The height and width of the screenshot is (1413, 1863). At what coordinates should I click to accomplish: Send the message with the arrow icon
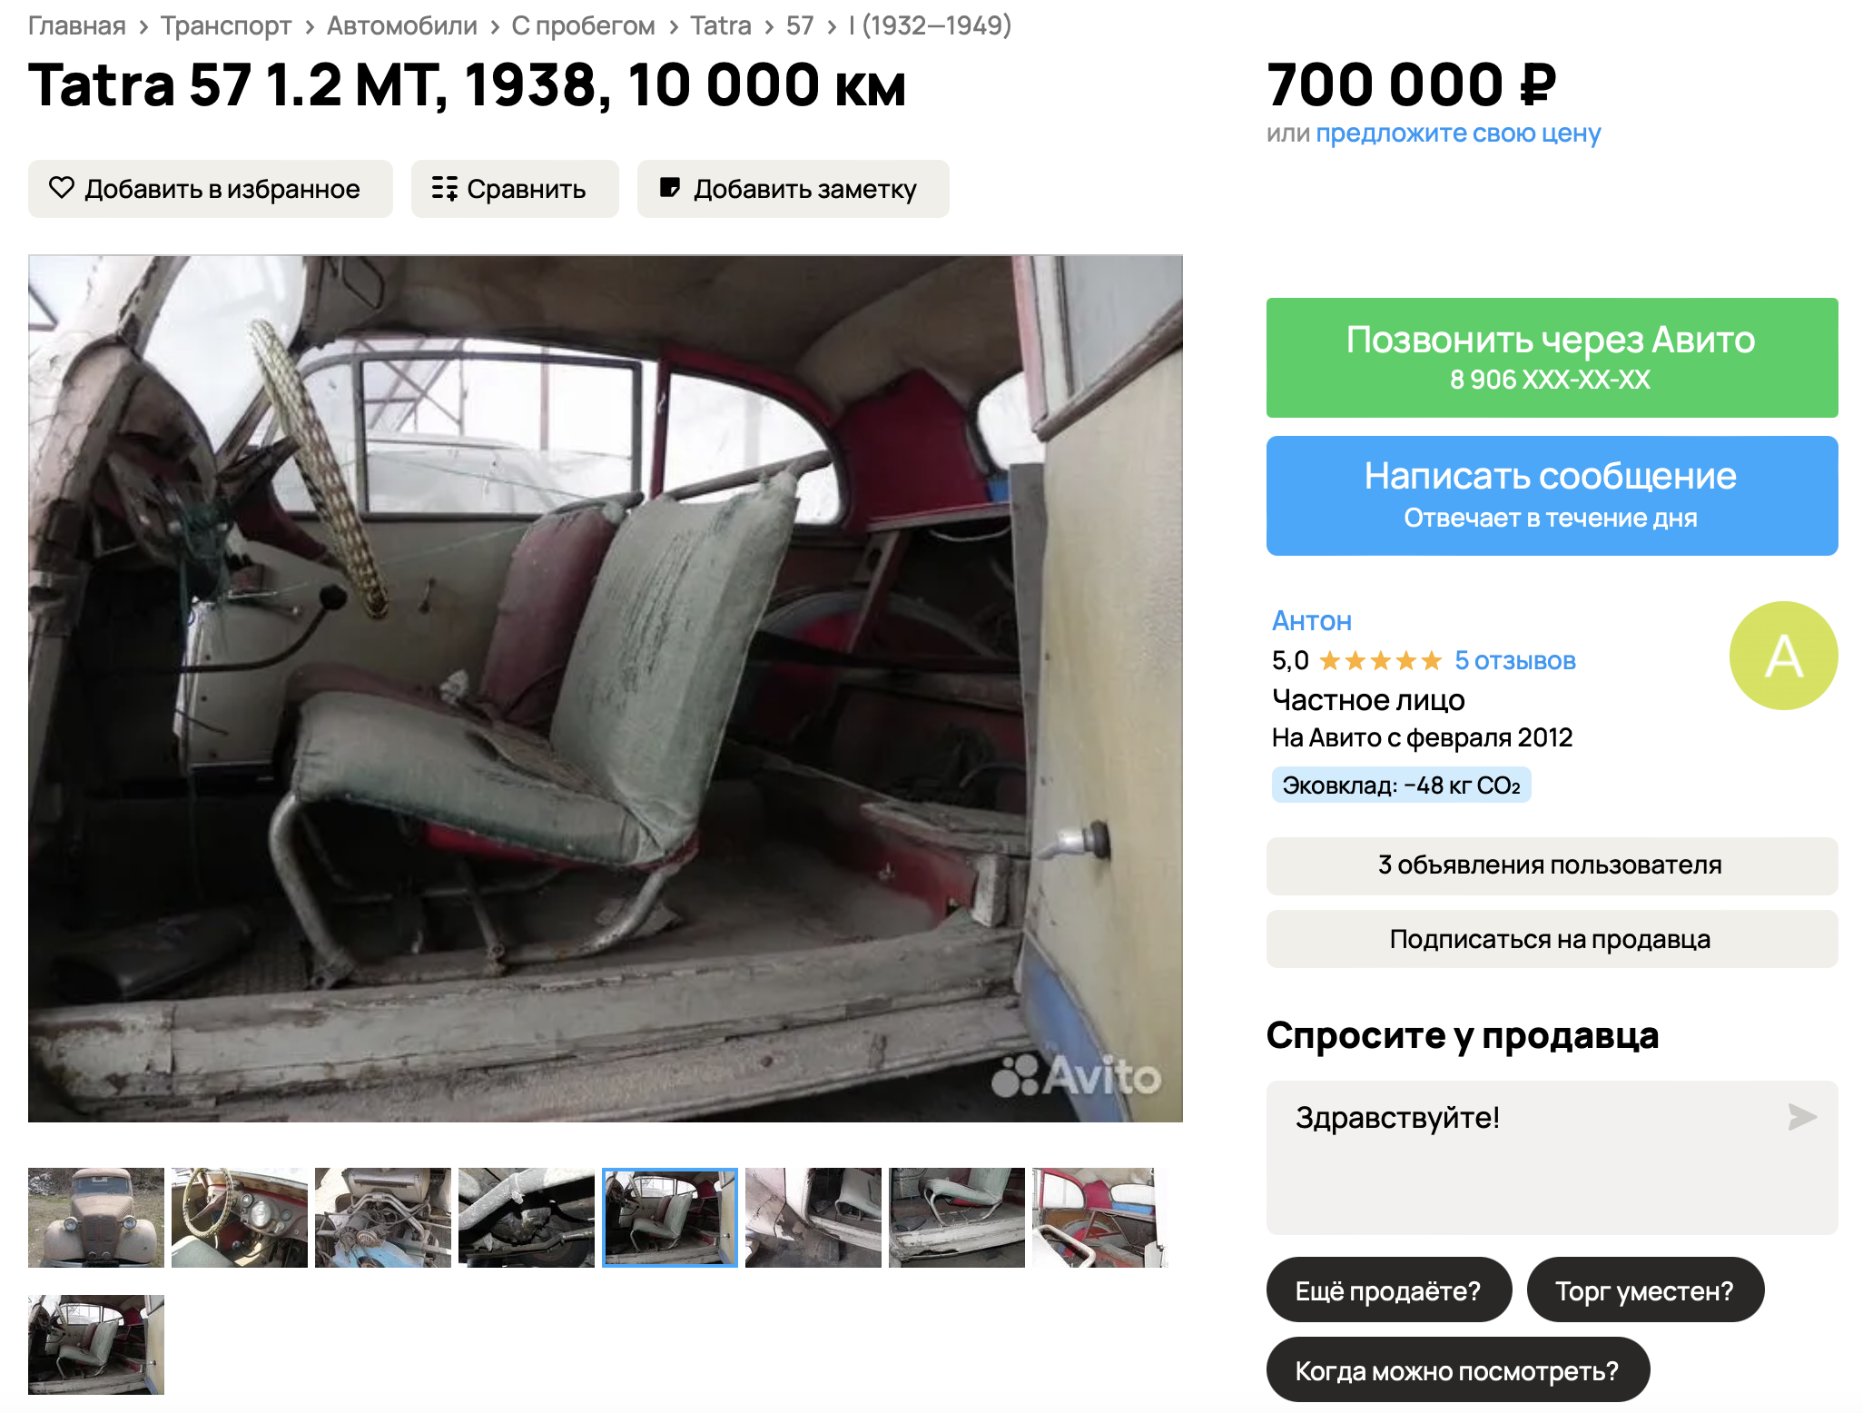1801,1116
